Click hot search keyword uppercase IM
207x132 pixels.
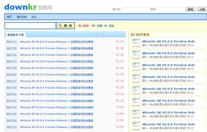point(93,26)
